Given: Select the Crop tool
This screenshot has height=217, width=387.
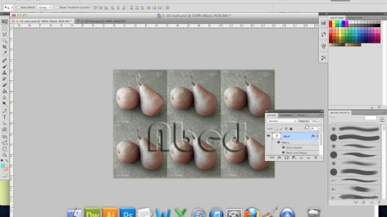Looking at the screenshot, I should [4, 47].
